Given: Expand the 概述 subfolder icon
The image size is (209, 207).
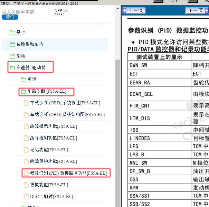Looking at the screenshot, I should (23, 80).
